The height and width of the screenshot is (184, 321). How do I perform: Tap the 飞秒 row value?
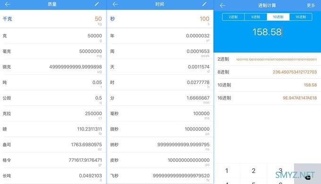pyautogui.click(x=181, y=176)
